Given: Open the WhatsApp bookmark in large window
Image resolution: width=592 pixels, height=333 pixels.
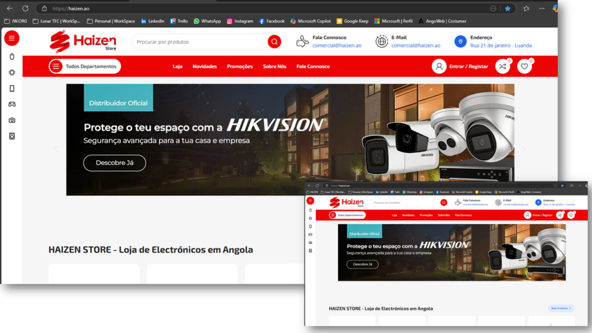Looking at the screenshot, I should (x=208, y=21).
